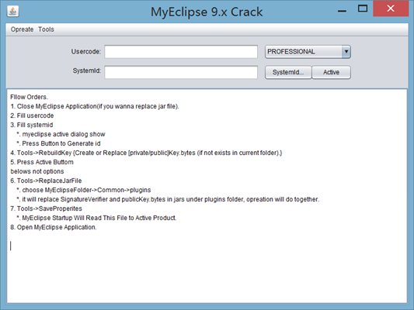Expand the edition list via the arrow button
The height and width of the screenshot is (310, 414).
pos(346,52)
